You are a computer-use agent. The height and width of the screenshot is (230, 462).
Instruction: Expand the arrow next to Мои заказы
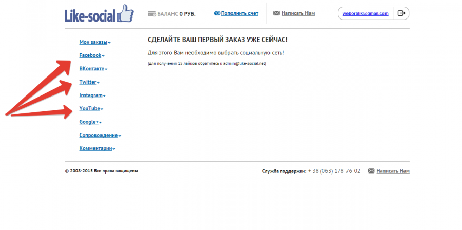click(x=109, y=43)
